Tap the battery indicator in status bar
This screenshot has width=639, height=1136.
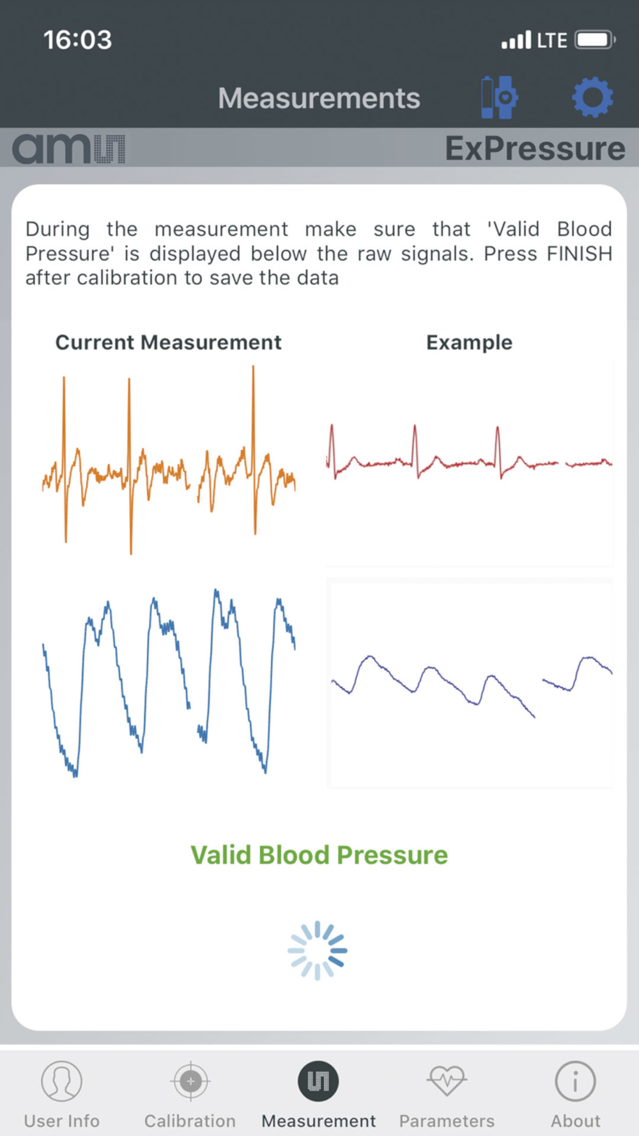click(595, 40)
